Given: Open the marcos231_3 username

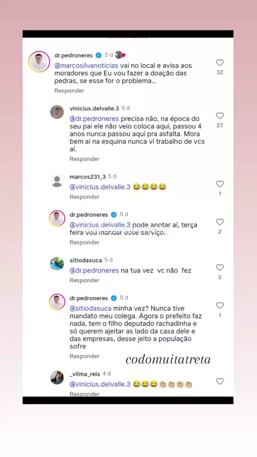Looking at the screenshot, I should [x=87, y=177].
